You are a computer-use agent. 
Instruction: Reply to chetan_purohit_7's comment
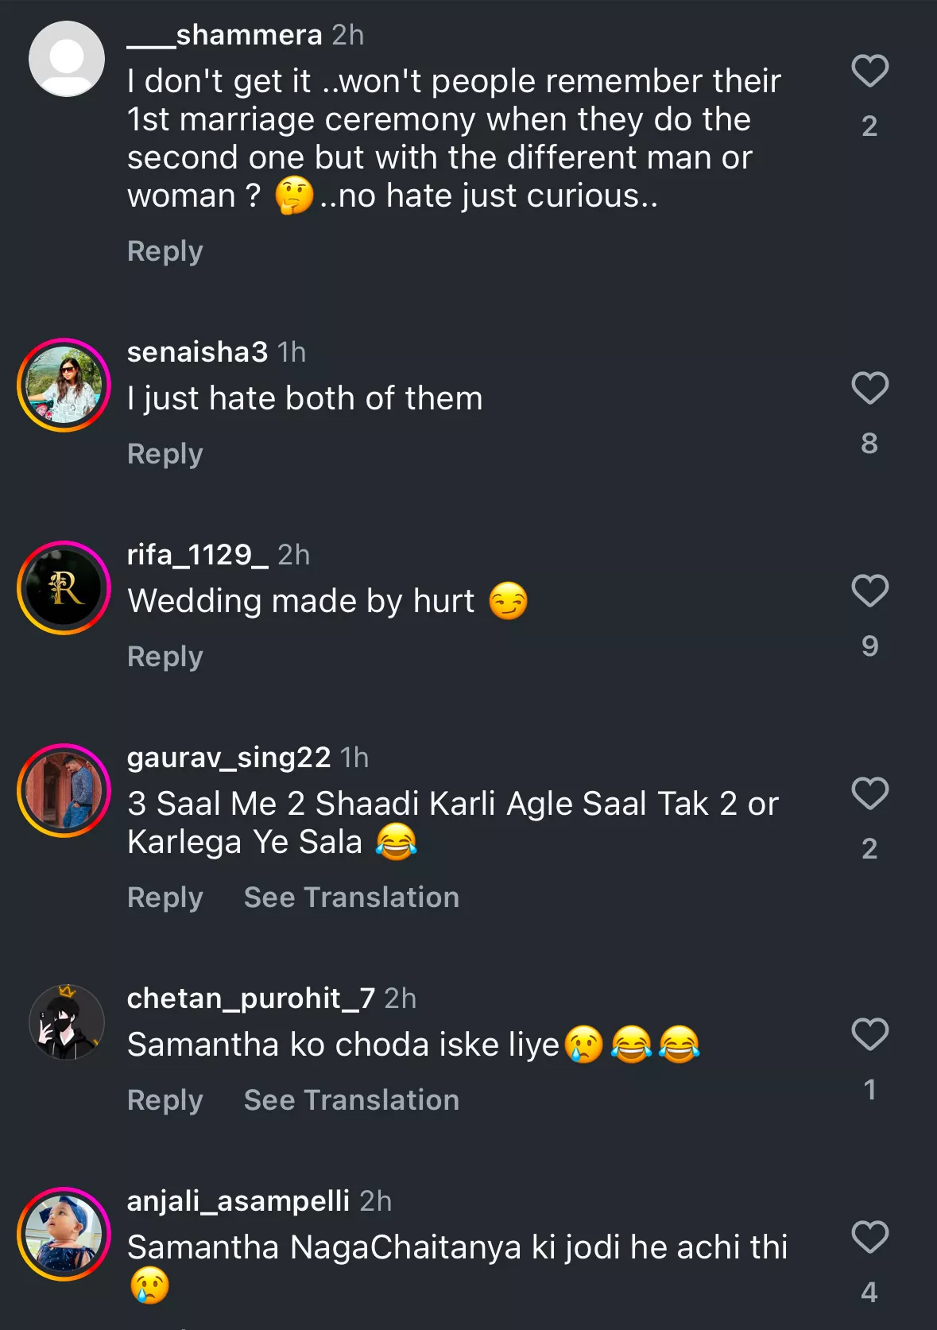[165, 1100]
